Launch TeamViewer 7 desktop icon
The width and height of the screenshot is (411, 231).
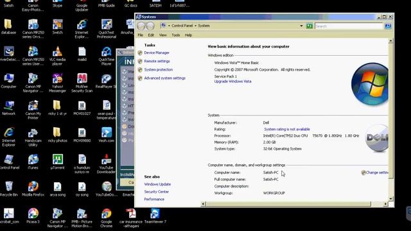pos(155,216)
